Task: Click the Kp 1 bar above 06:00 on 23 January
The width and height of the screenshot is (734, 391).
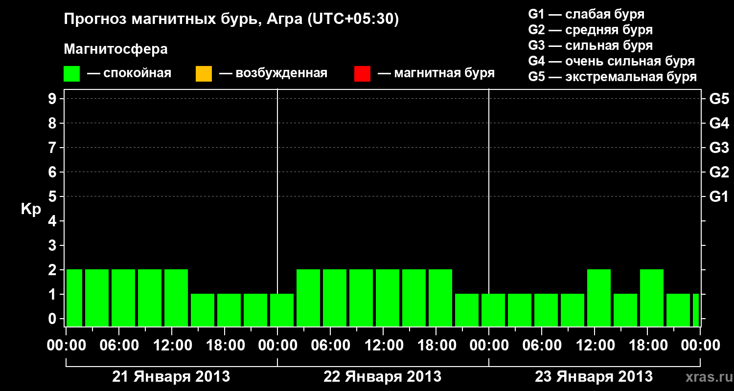Action: pos(546,310)
